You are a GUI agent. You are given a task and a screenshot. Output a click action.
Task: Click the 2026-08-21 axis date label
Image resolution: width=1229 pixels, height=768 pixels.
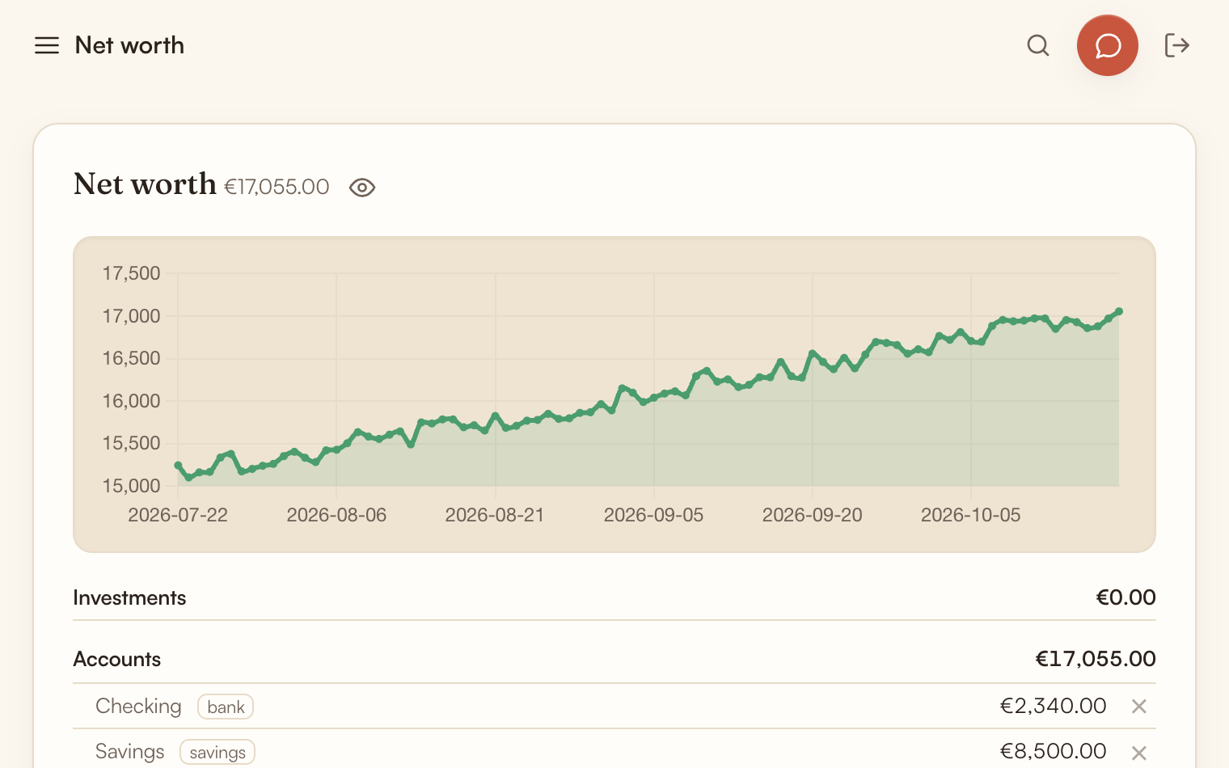pos(495,515)
